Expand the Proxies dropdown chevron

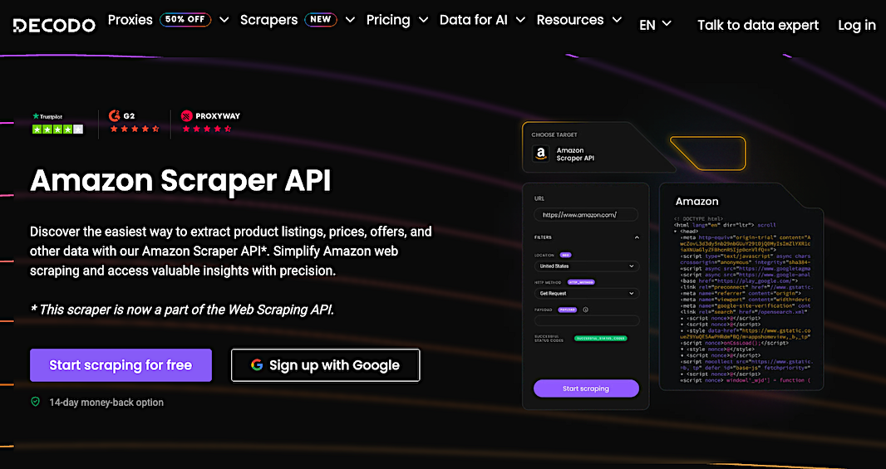(224, 20)
